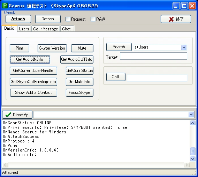Expand the stUsers dropdown arrow
Image resolution: width=198 pixels, height=177 pixels.
point(184,47)
